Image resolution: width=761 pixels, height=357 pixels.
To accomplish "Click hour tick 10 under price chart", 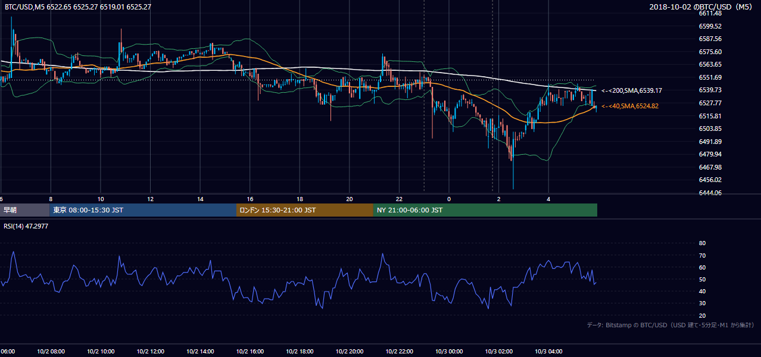I will [x=101, y=199].
